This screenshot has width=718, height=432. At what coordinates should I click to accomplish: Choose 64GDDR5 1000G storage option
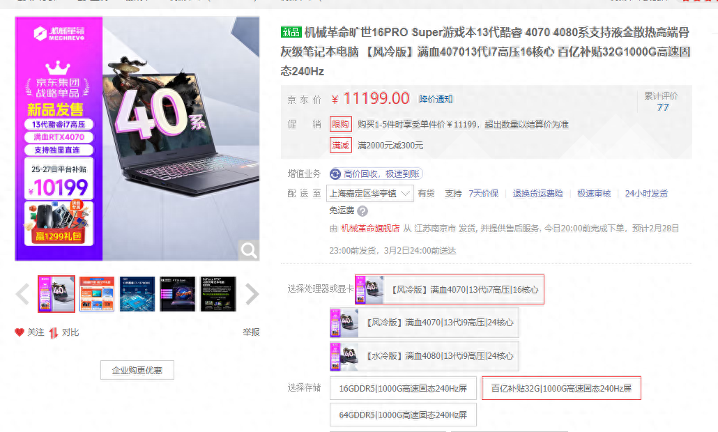tap(403, 415)
